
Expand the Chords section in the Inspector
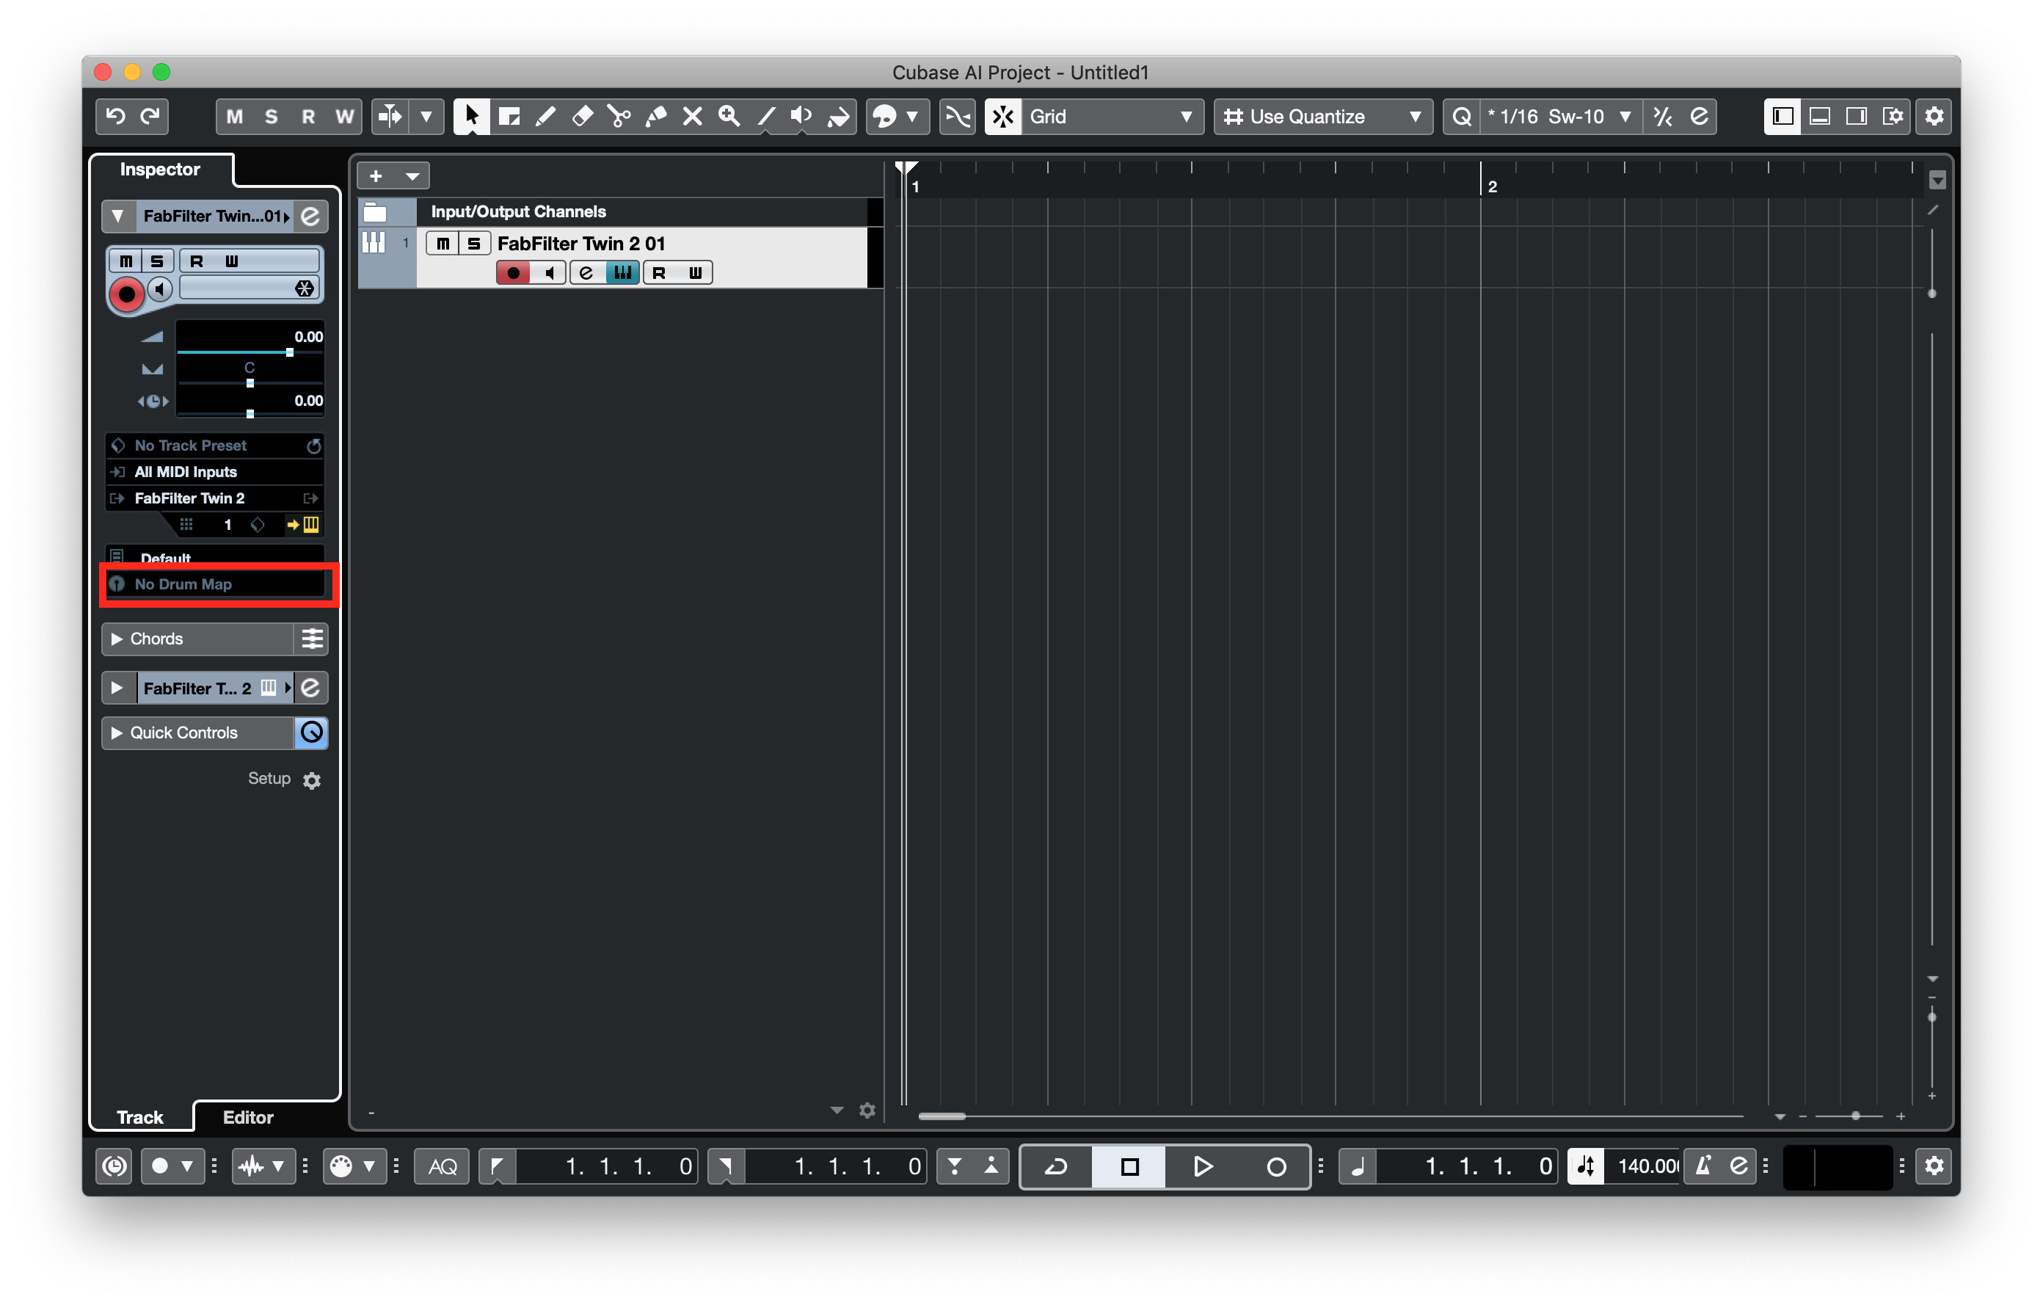tap(118, 638)
